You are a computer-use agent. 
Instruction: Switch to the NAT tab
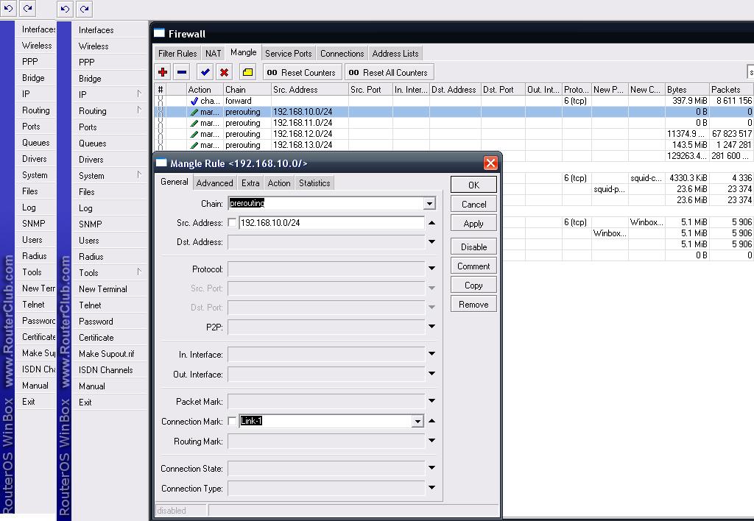pyautogui.click(x=213, y=53)
